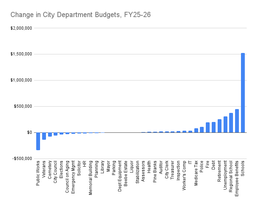Select the Public Works x-axis label
The width and height of the screenshot is (257, 207).
(38, 173)
